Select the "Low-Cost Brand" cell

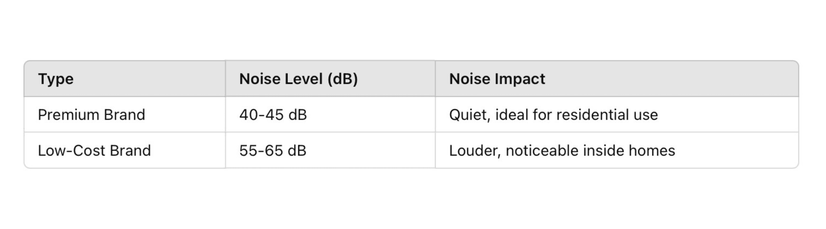(x=94, y=151)
